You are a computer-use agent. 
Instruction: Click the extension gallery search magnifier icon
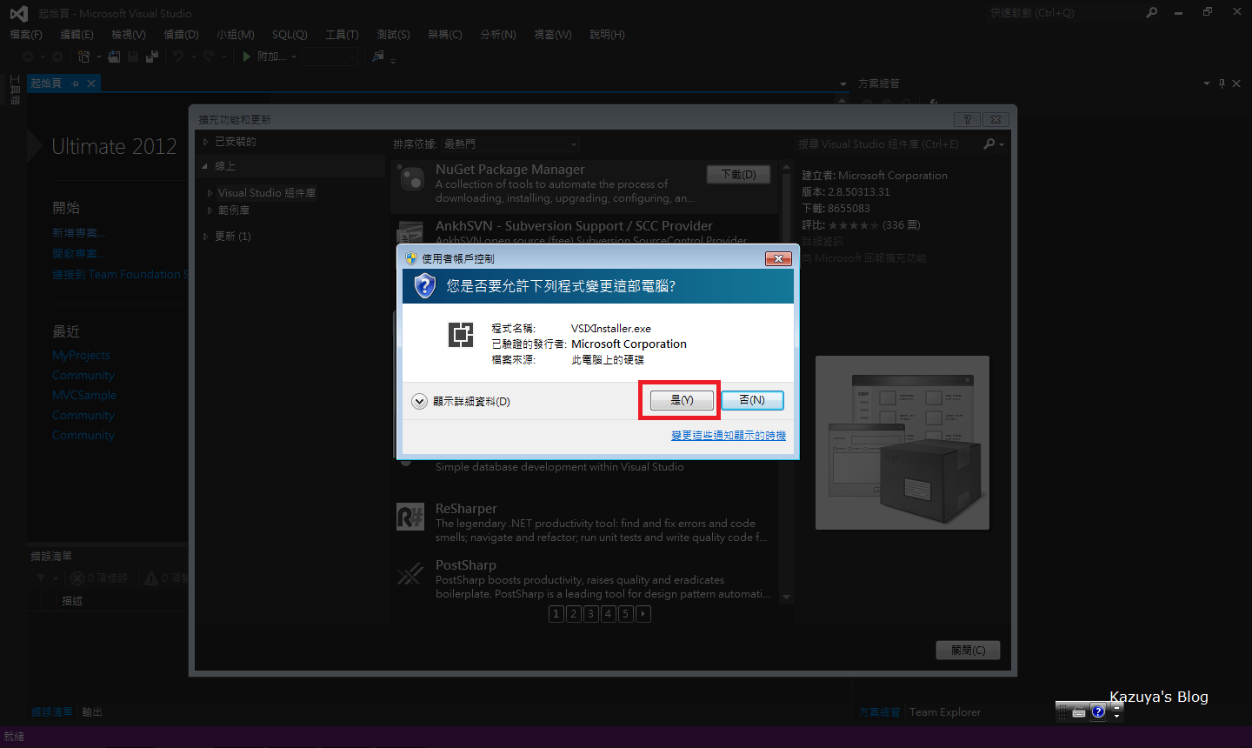coord(989,144)
